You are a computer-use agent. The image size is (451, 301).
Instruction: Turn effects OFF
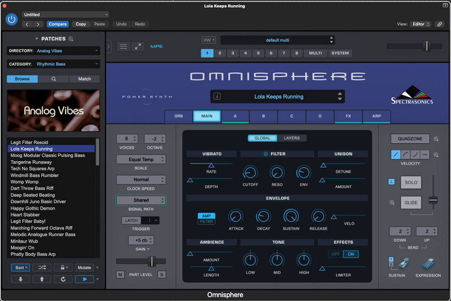click(x=335, y=254)
